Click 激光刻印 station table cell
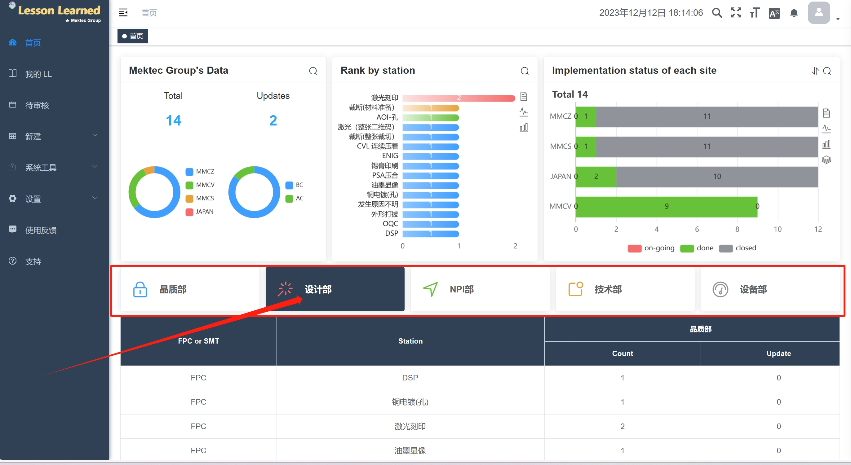 pyautogui.click(x=410, y=426)
